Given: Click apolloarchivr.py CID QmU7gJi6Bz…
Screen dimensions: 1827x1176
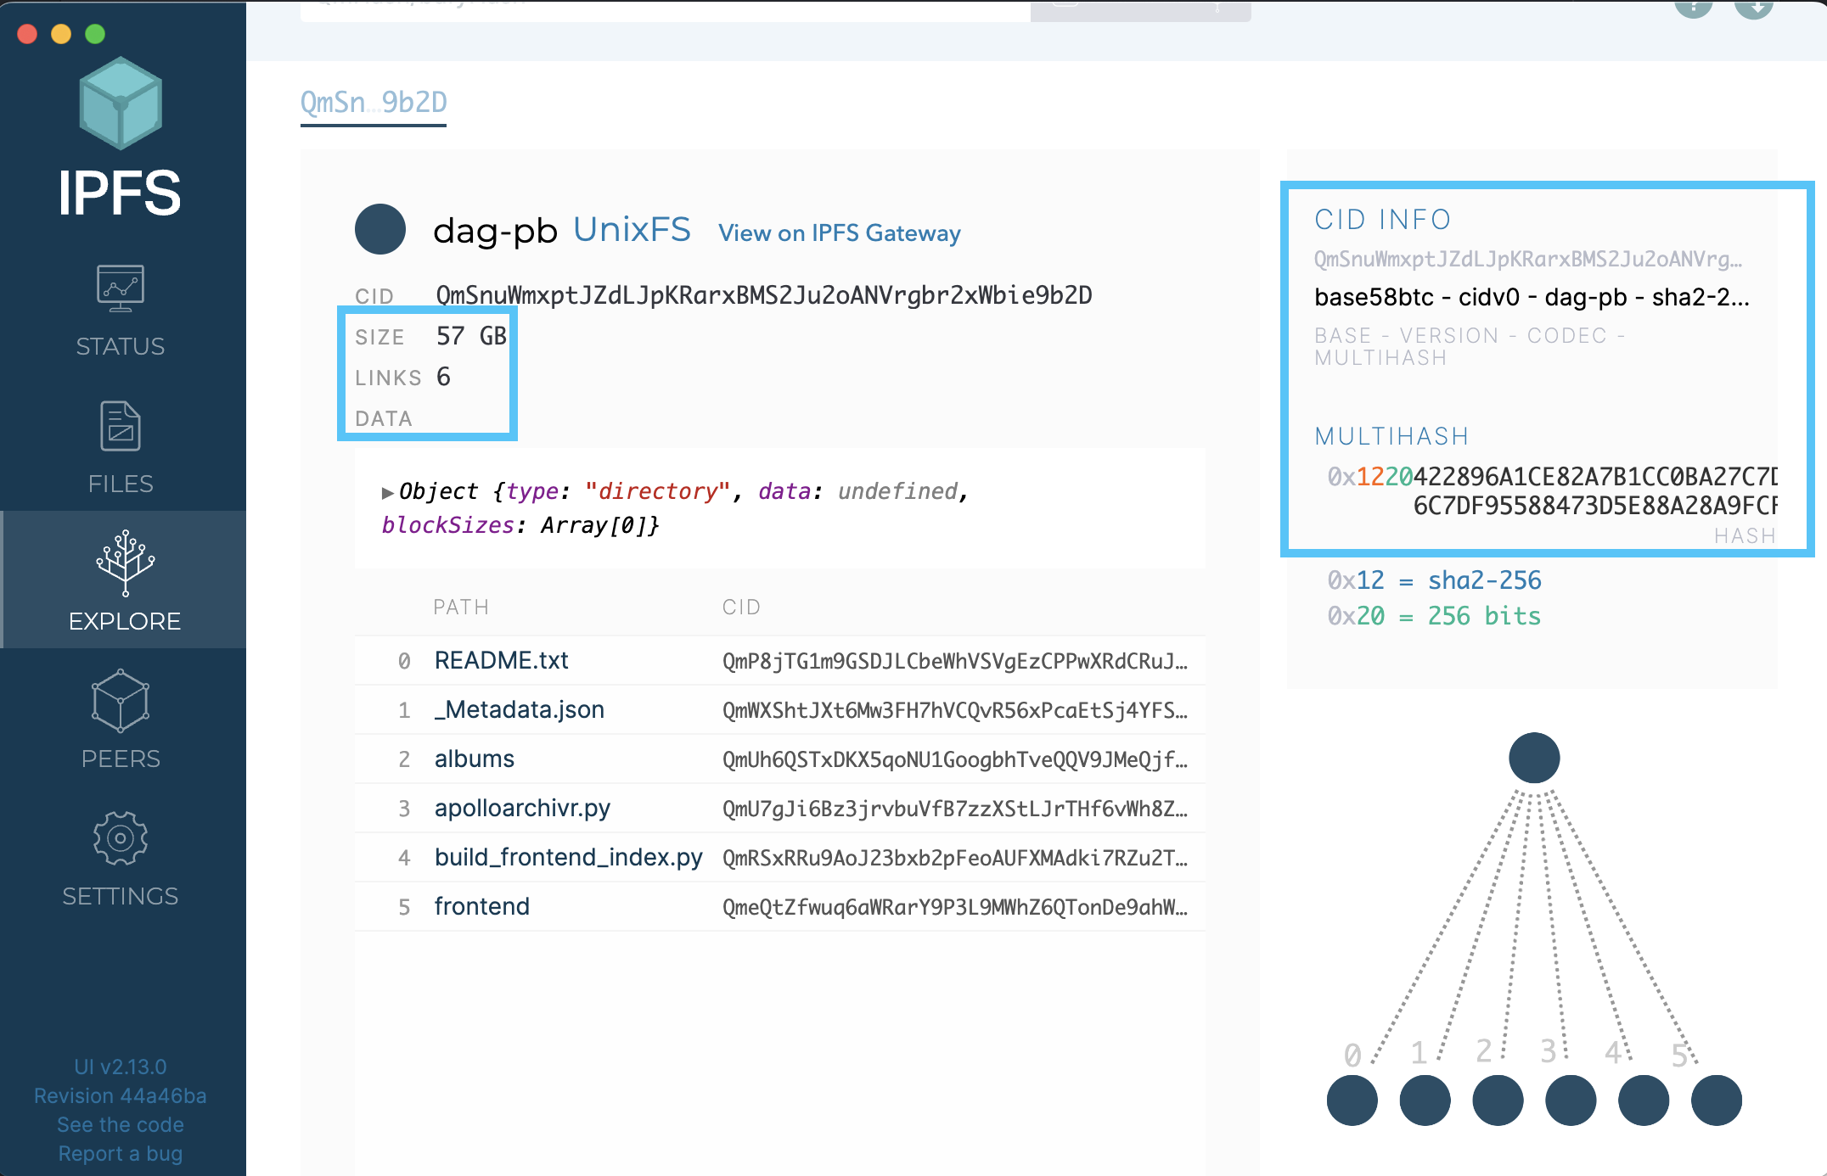Looking at the screenshot, I should pyautogui.click(x=955, y=809).
